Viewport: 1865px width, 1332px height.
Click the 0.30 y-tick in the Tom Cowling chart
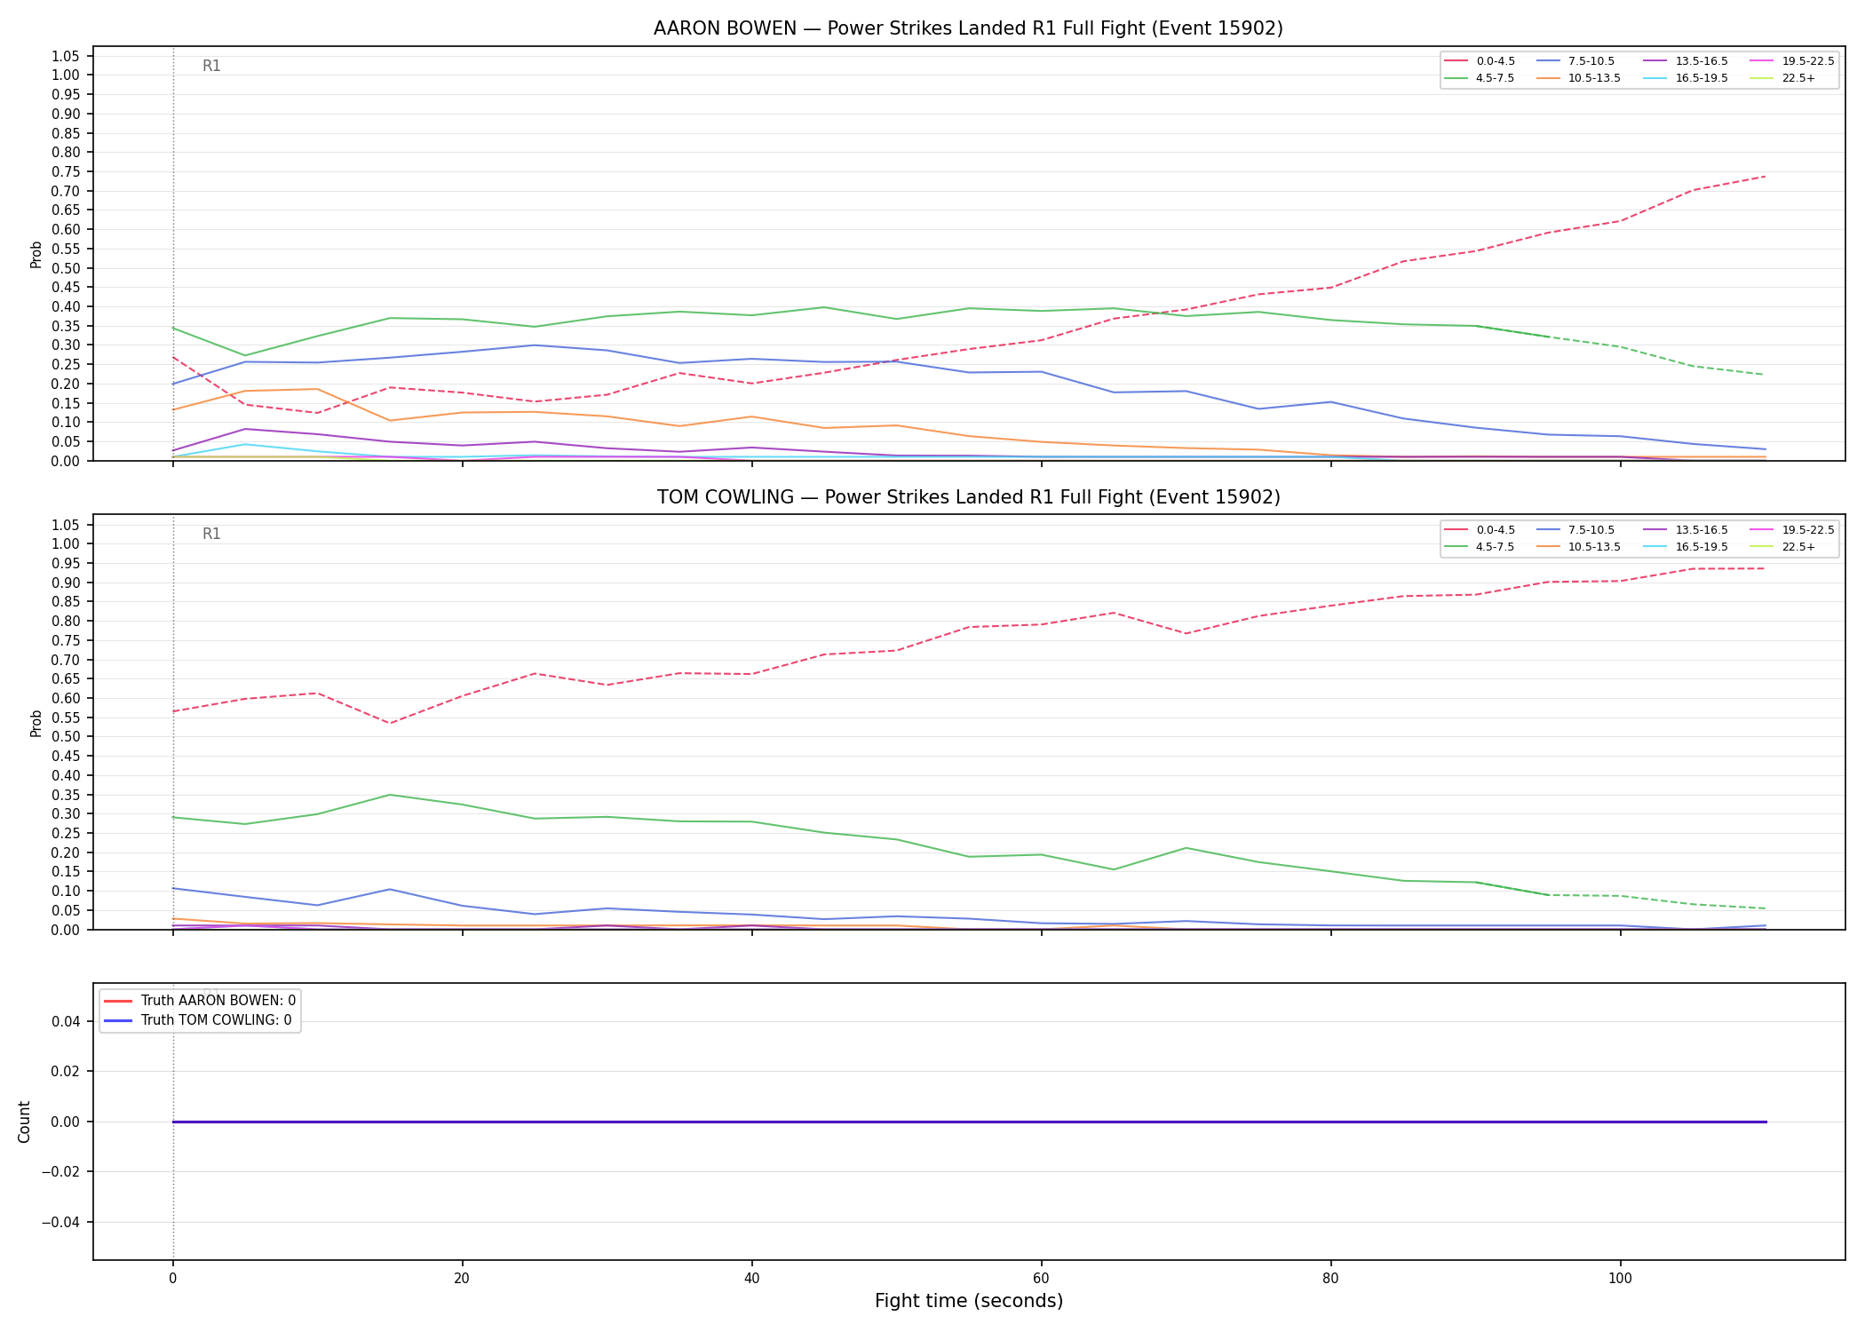coord(67,813)
